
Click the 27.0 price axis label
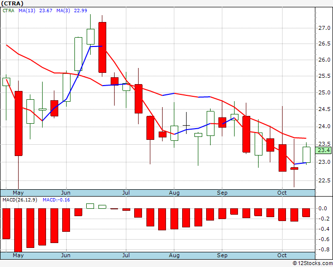pyautogui.click(x=324, y=28)
